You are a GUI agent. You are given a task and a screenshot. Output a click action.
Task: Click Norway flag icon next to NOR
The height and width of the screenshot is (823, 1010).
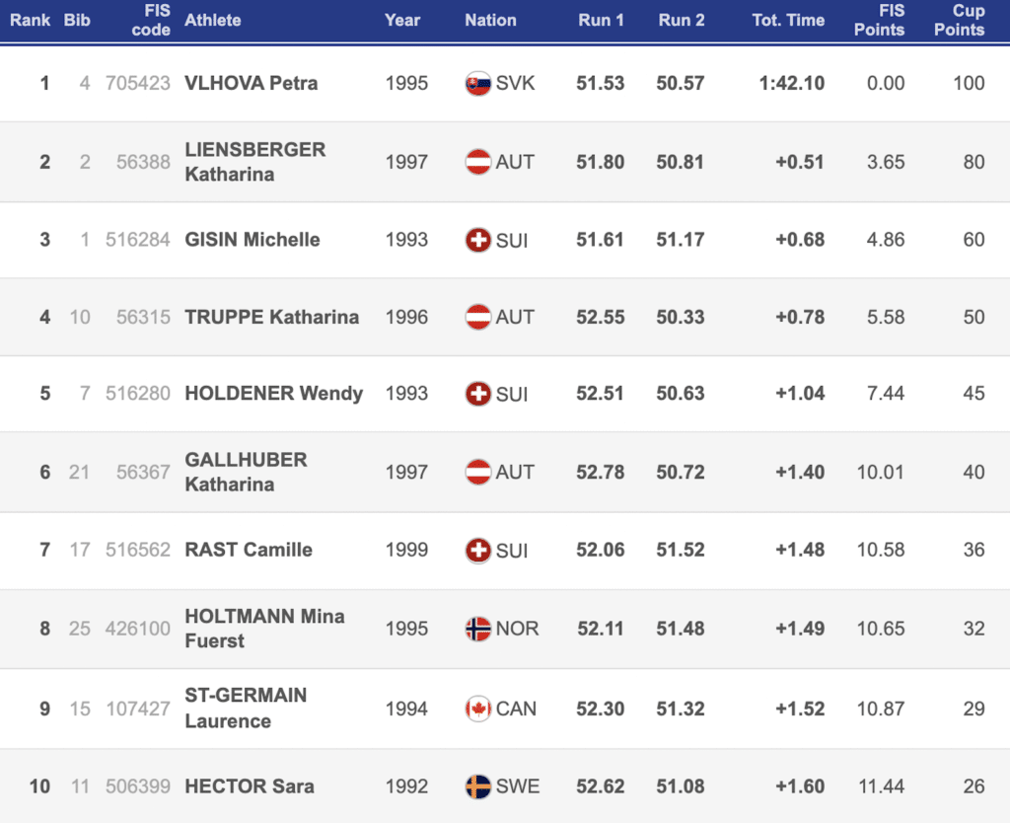[x=477, y=629]
